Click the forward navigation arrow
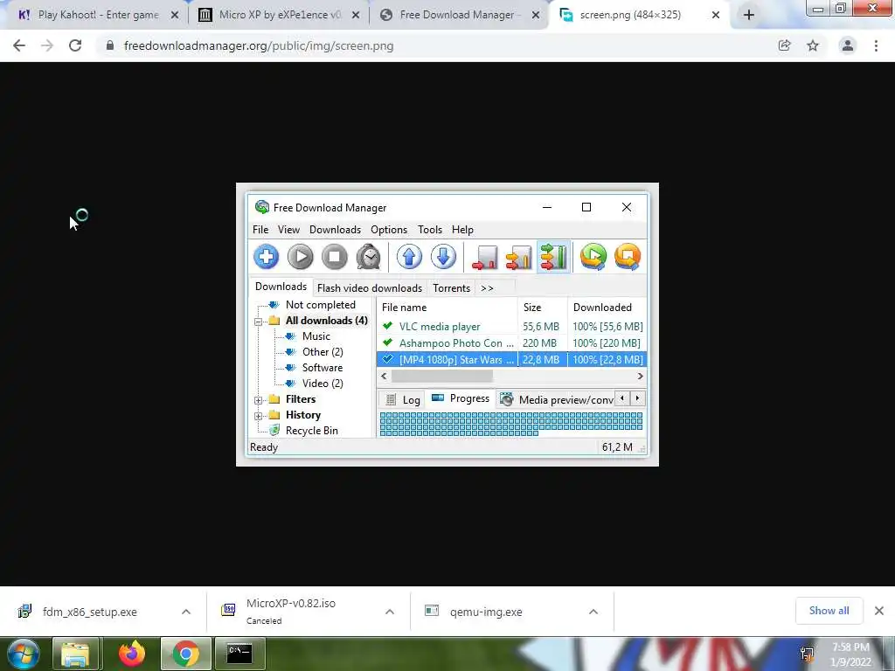This screenshot has height=671, width=895. pyautogui.click(x=47, y=45)
